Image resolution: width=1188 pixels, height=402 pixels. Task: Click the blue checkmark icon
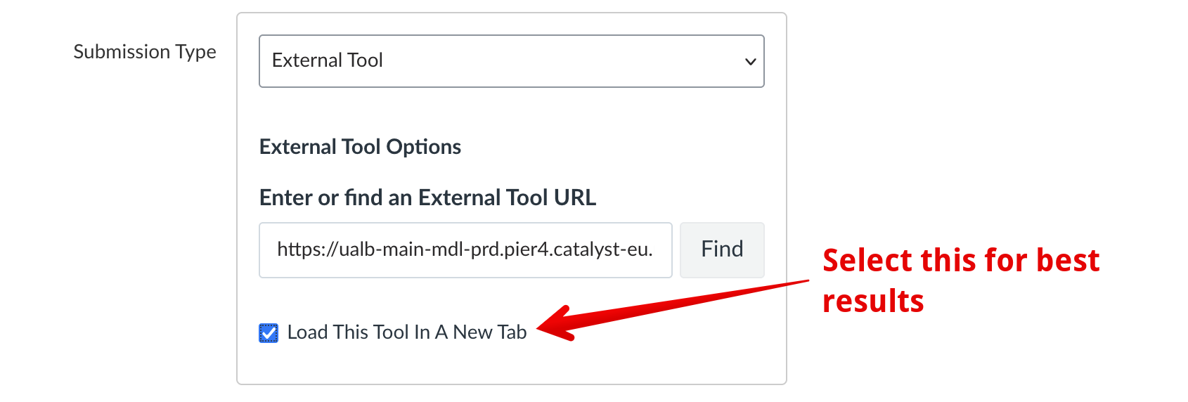[269, 332]
